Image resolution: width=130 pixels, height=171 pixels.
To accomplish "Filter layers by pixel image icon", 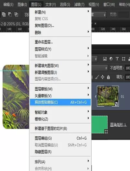I will coord(105,59).
